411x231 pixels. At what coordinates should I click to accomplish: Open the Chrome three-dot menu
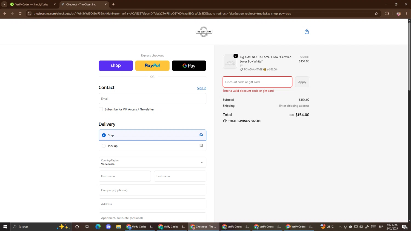point(406,13)
